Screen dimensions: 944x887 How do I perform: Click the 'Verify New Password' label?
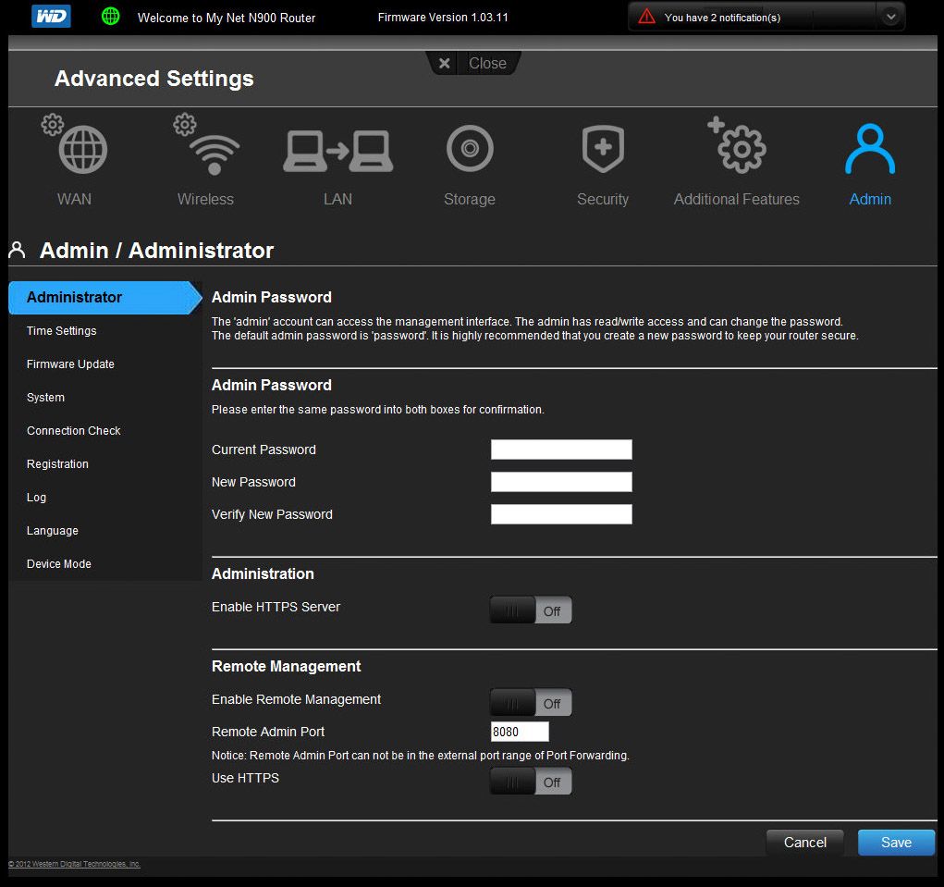(x=272, y=514)
